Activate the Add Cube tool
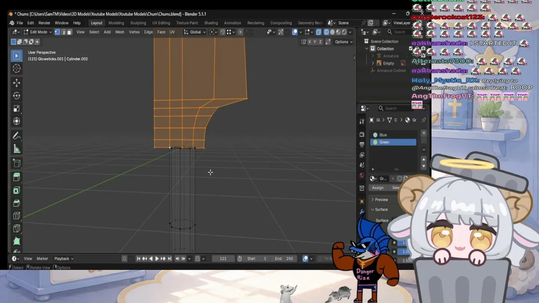Screen dimensions: 539x303 point(16,163)
